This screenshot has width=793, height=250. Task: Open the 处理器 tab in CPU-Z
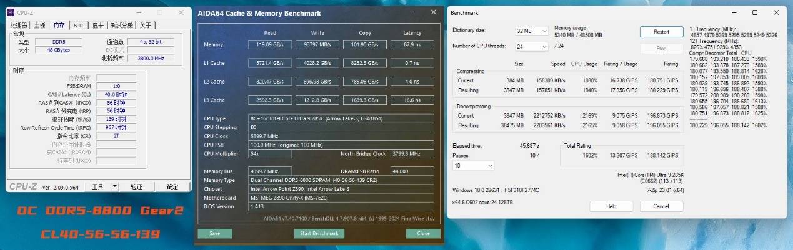click(19, 26)
